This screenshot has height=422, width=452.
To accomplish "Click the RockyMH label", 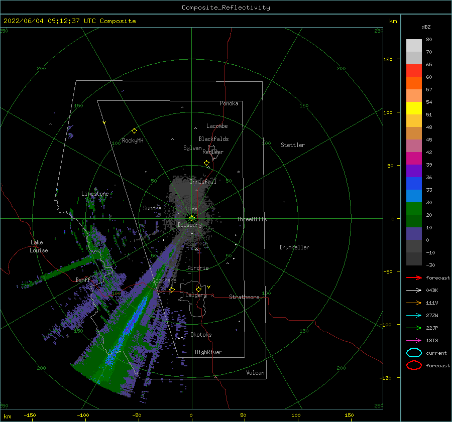I will [x=133, y=140].
